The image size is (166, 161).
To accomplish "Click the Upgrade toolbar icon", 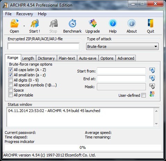I will (x=93, y=24).
